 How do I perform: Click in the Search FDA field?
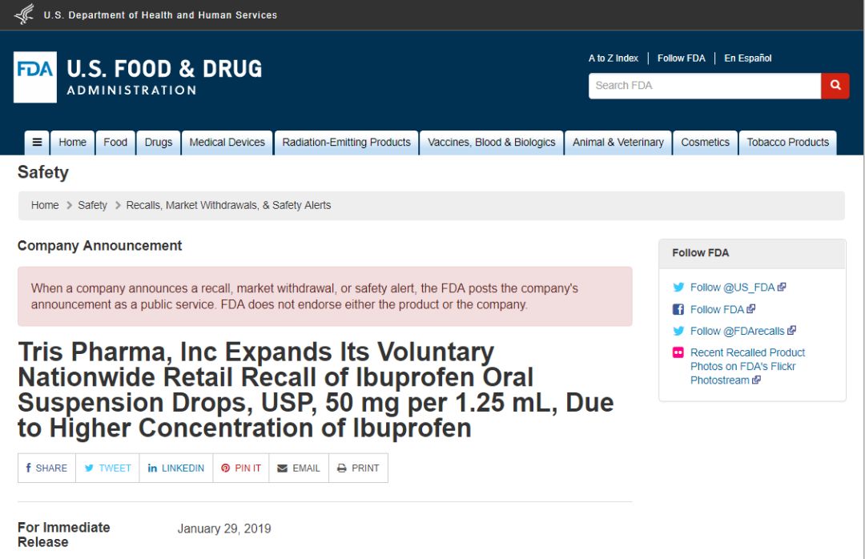click(705, 86)
